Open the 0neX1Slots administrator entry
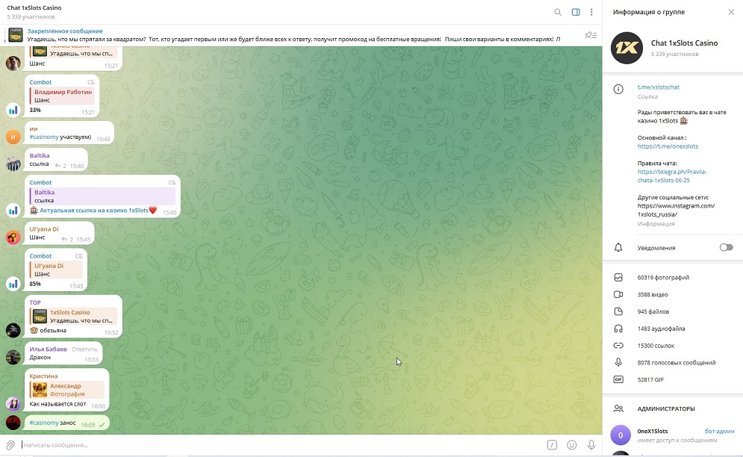 coord(673,435)
